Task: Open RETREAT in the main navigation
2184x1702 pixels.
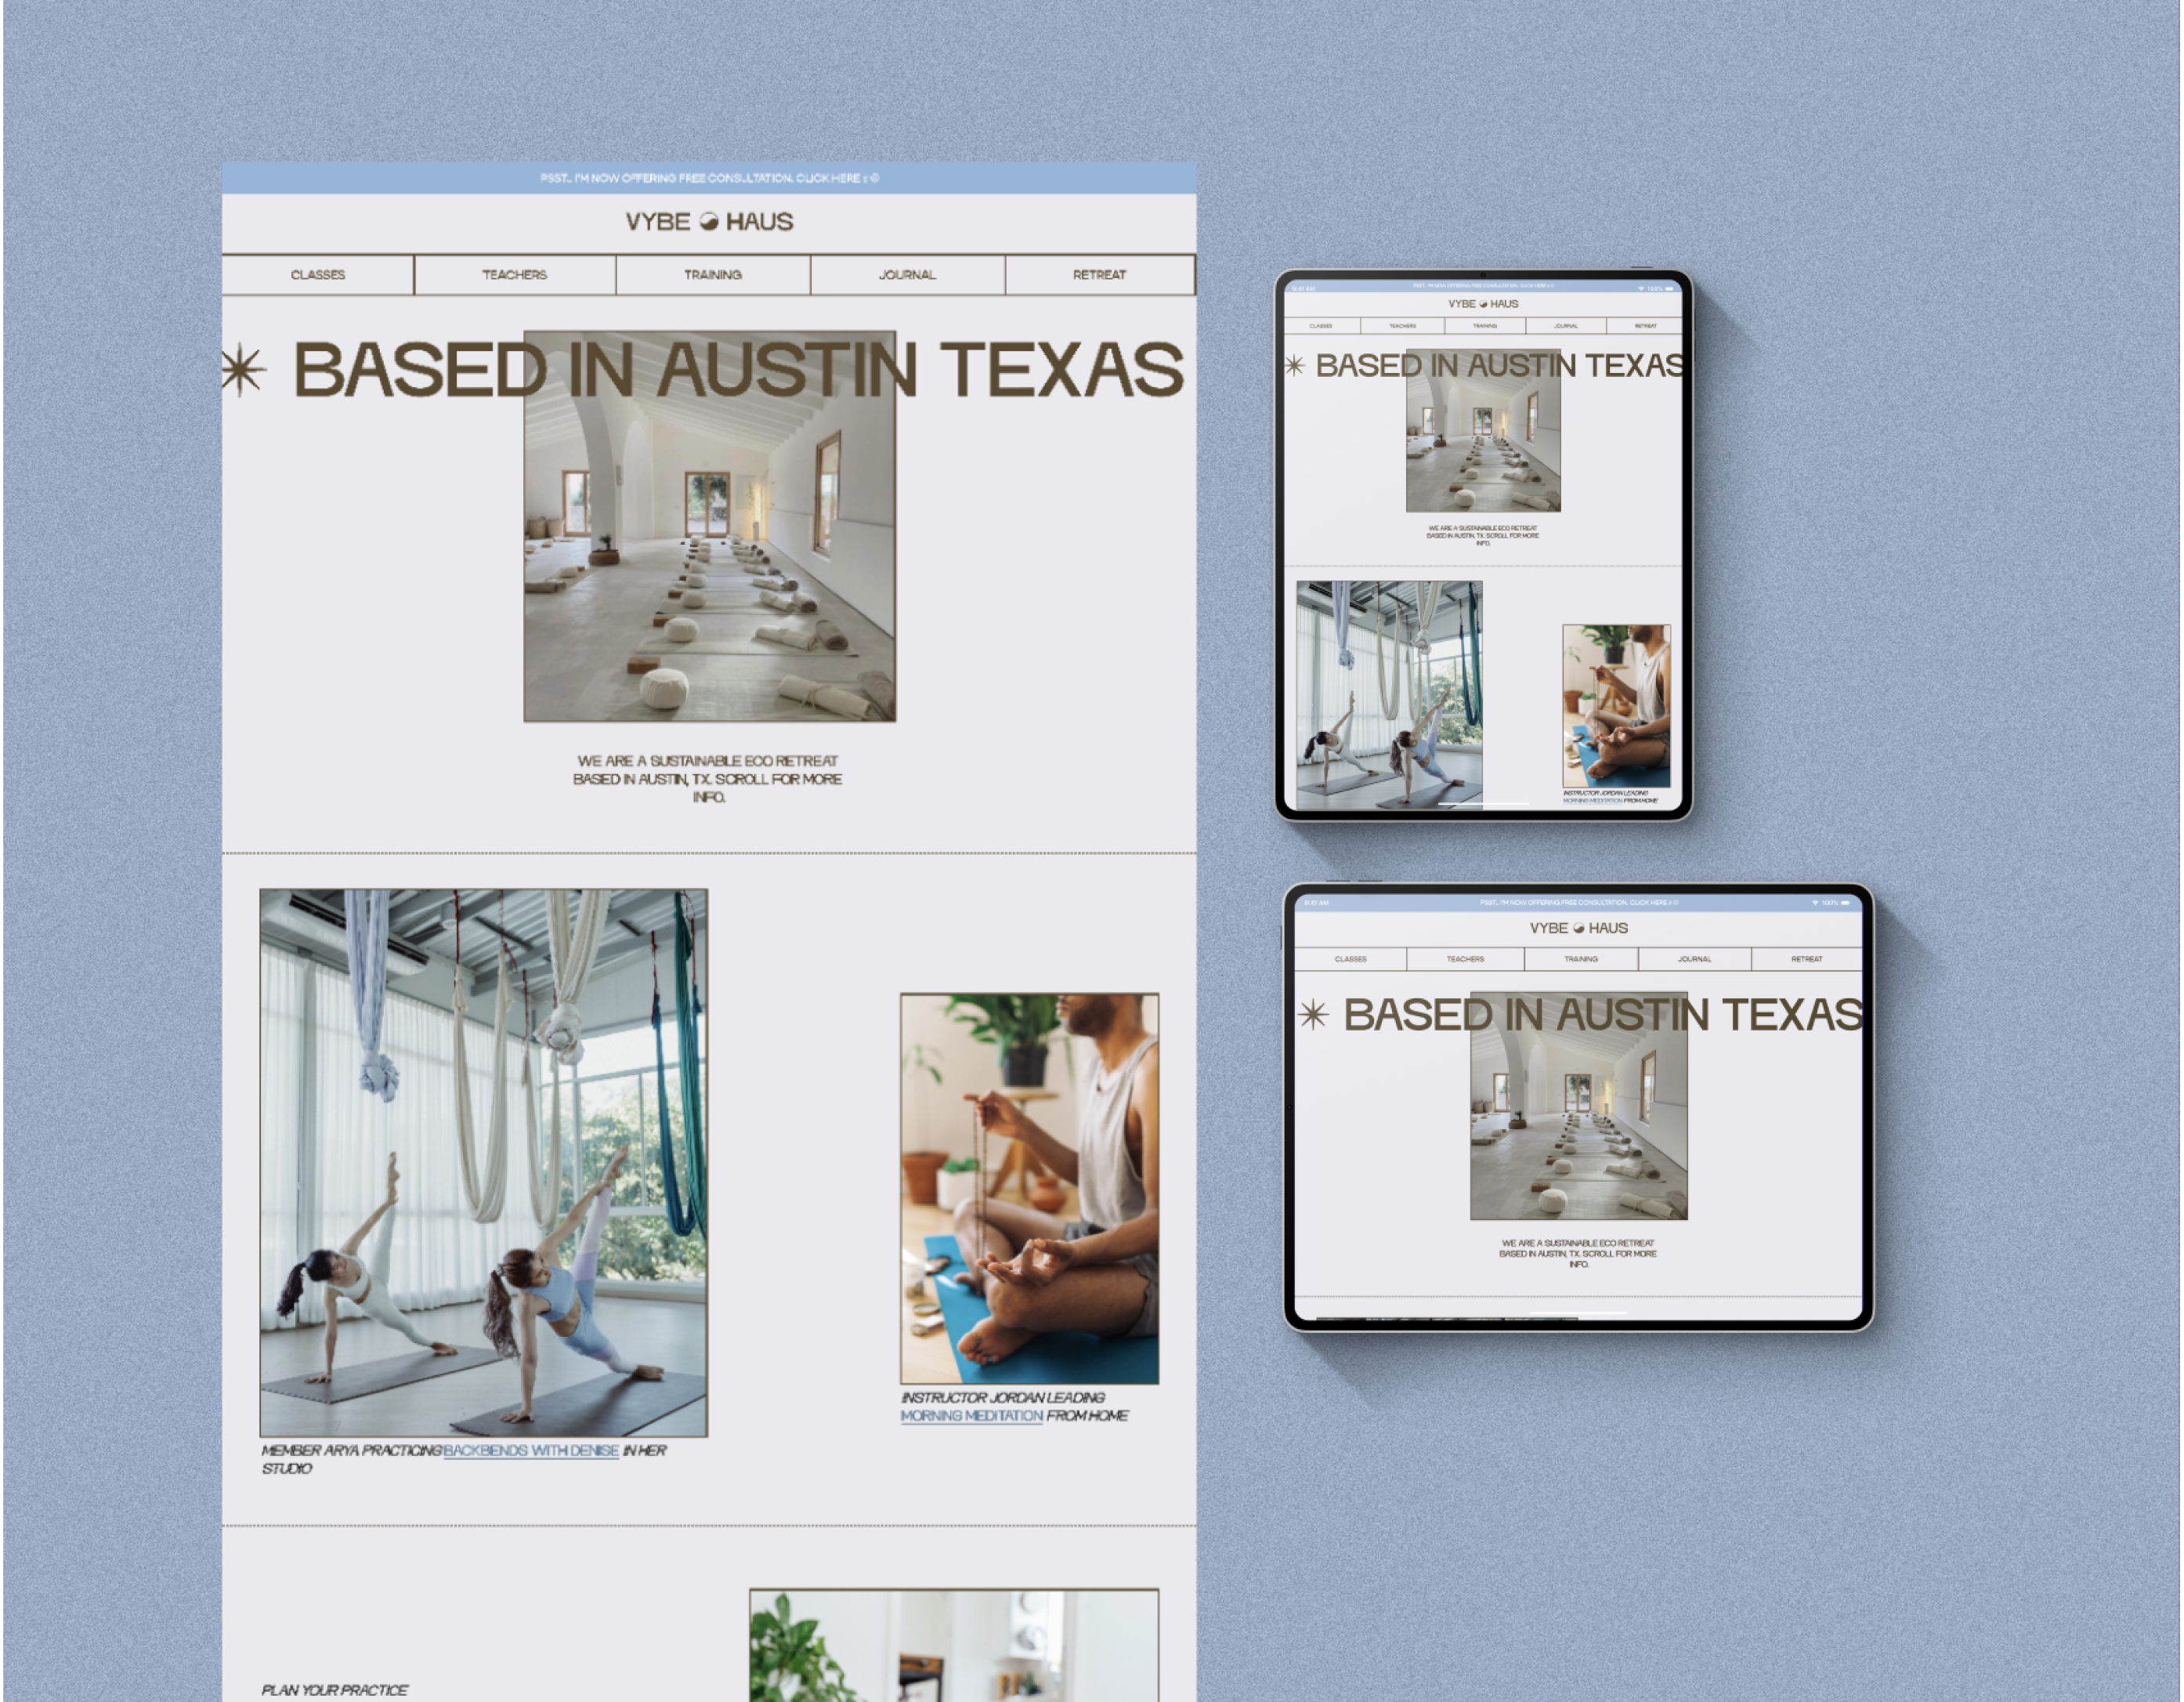Action: 1100,275
